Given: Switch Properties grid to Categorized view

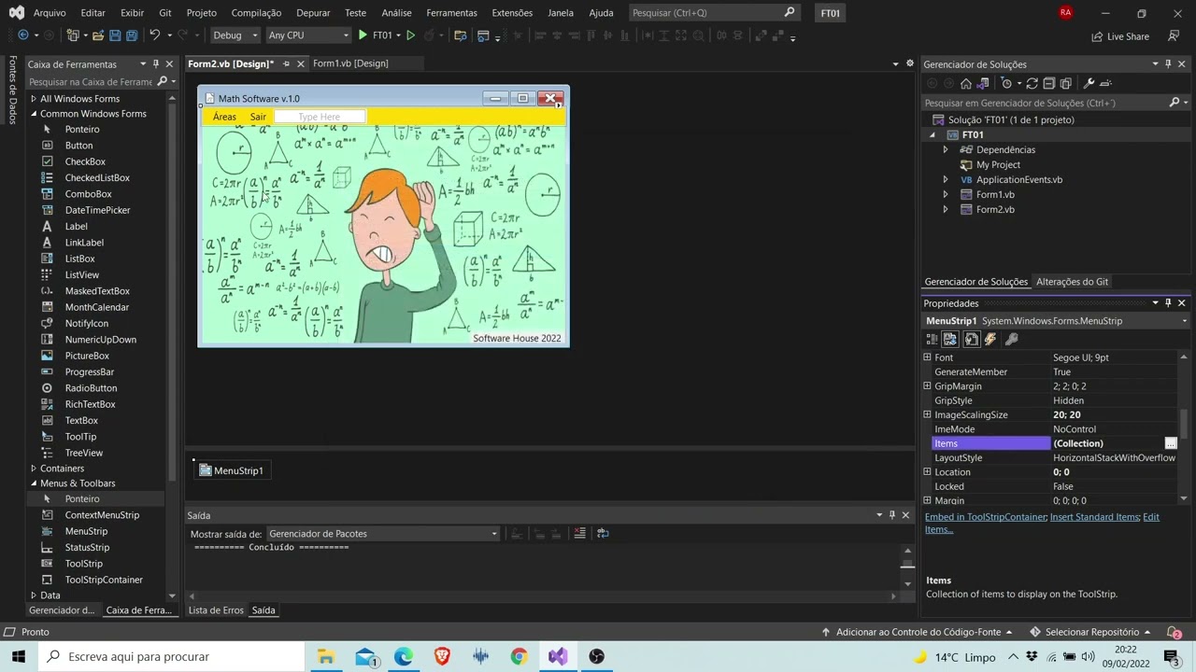Looking at the screenshot, I should [x=932, y=339].
